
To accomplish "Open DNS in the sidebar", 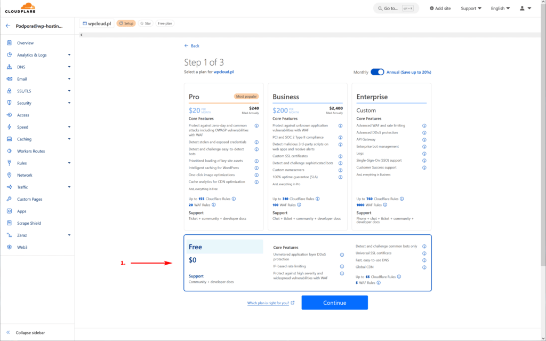I will click(x=21, y=67).
